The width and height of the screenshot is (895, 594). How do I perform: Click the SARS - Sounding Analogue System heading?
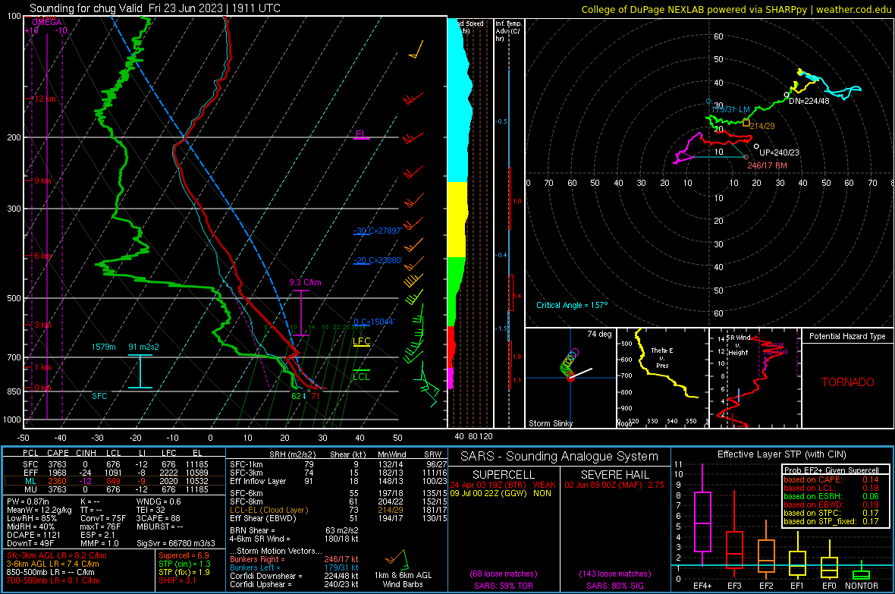[x=560, y=457]
